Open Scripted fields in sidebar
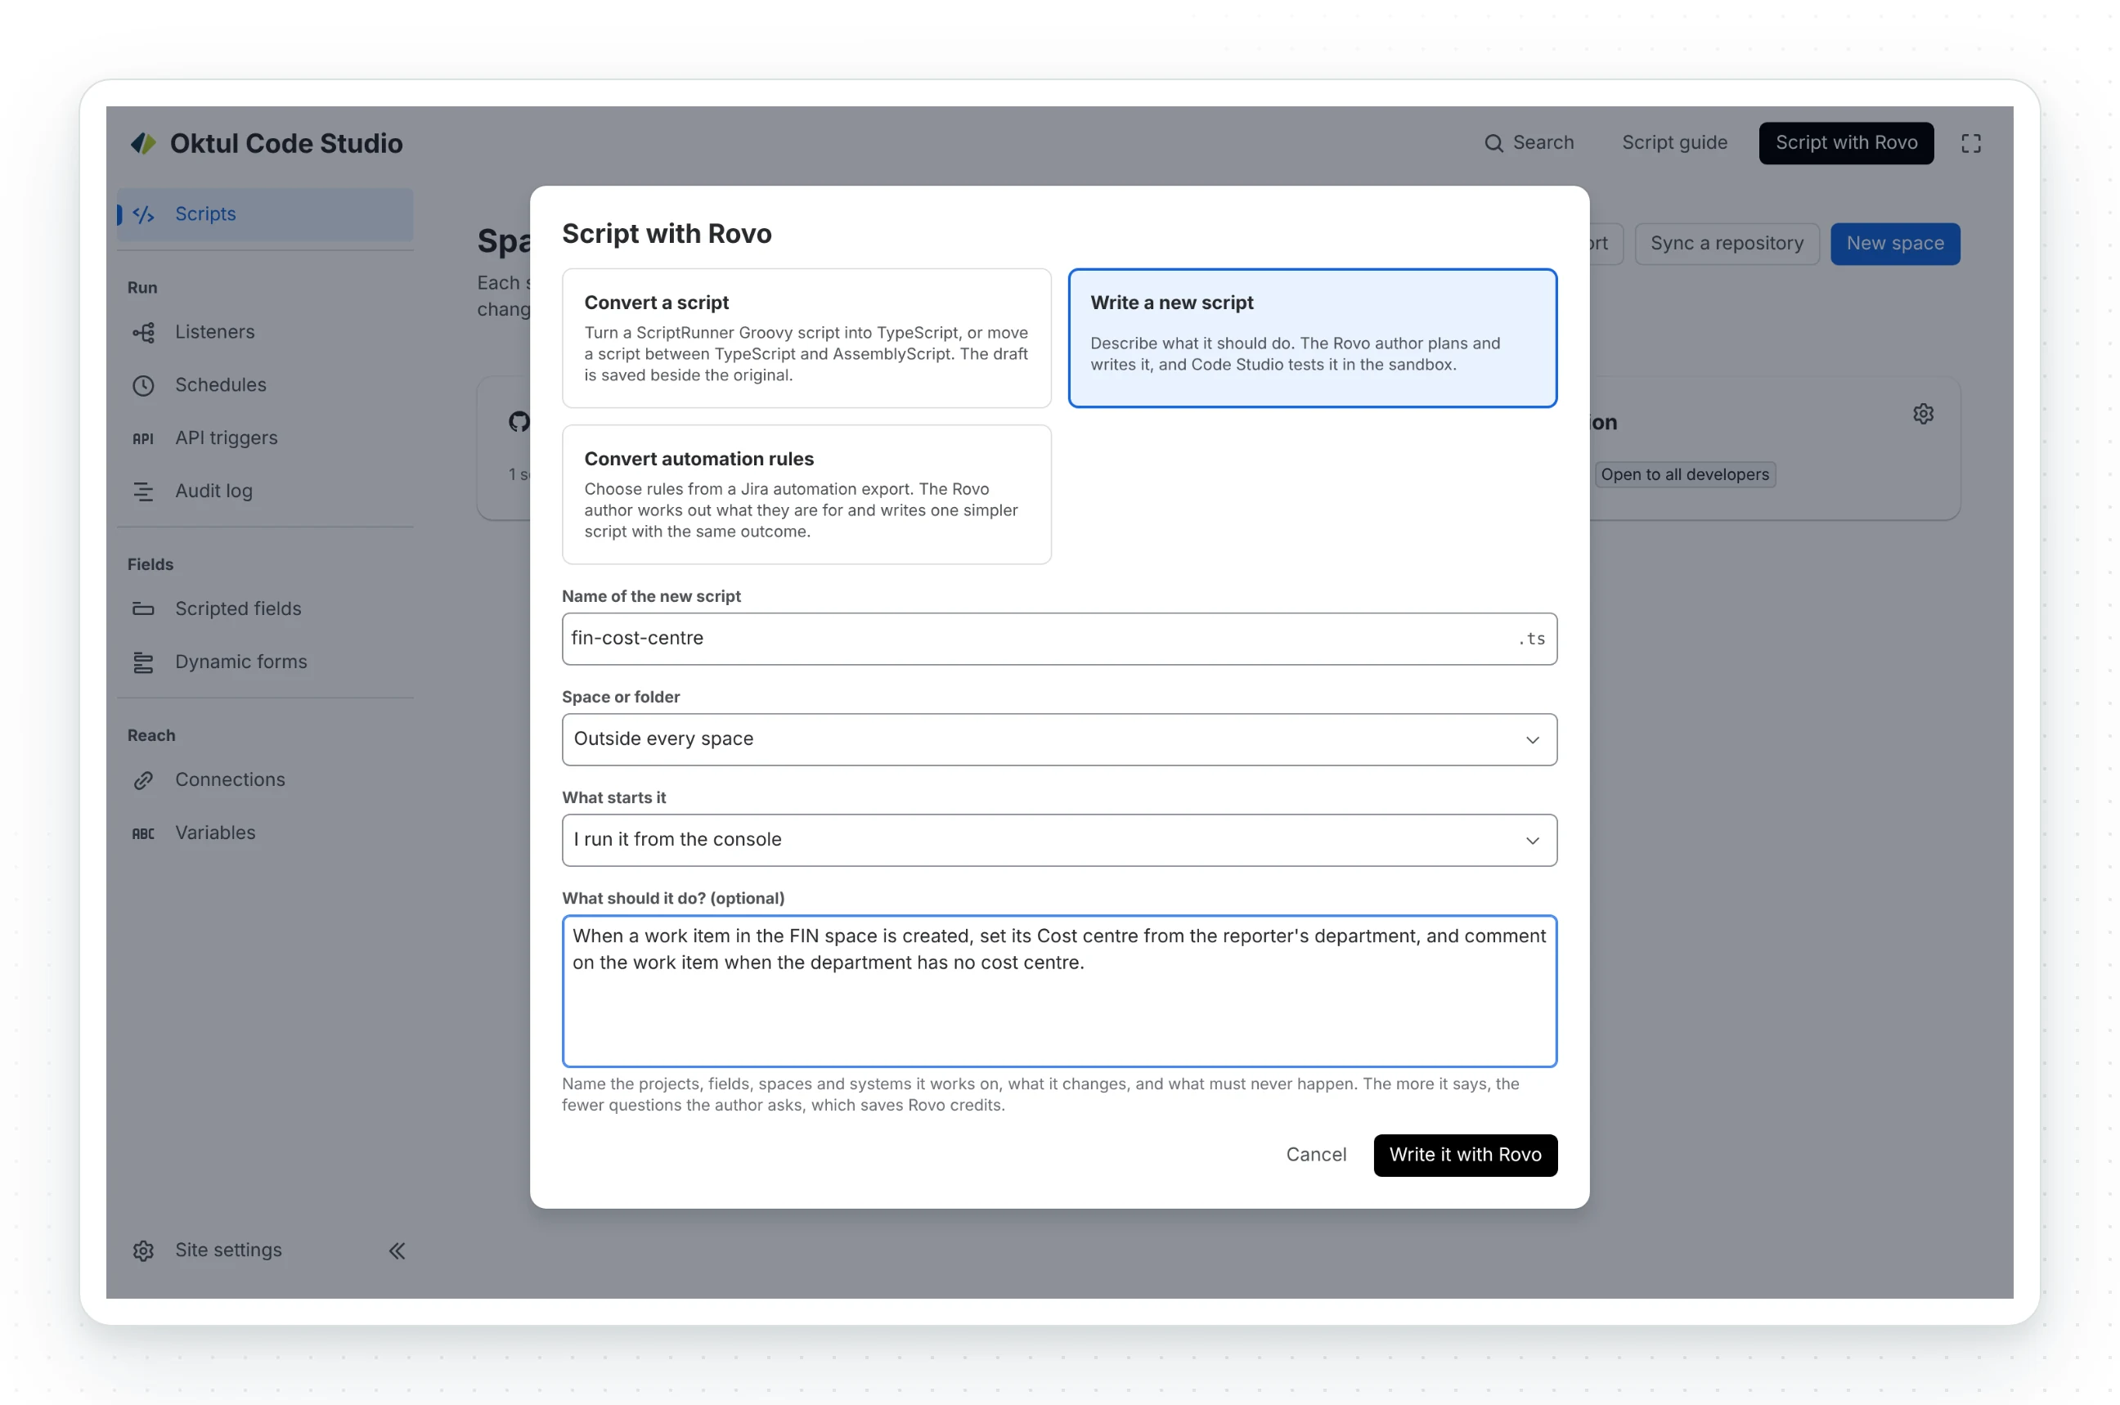 pos(265,608)
